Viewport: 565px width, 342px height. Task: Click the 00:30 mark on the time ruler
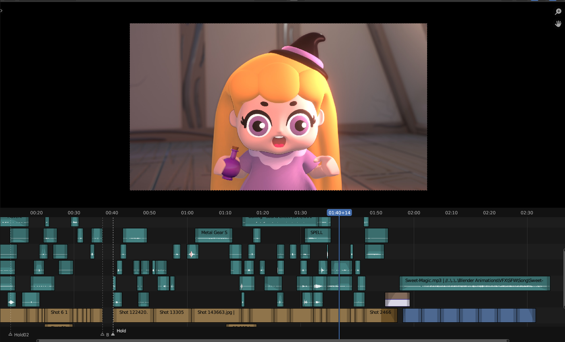(74, 213)
